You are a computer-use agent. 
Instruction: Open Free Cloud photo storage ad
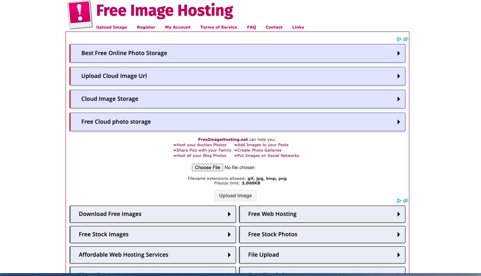click(x=237, y=122)
